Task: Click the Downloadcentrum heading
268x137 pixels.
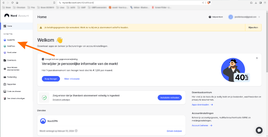Action: pos(202,93)
